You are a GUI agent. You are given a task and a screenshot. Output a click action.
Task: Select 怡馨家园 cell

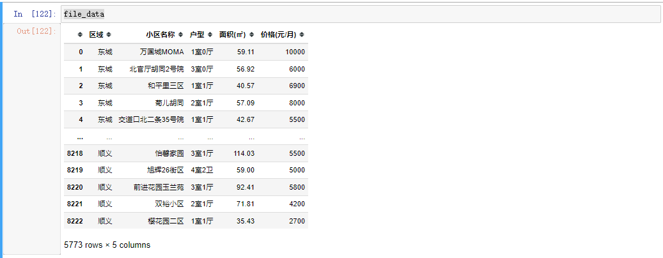pos(169,153)
